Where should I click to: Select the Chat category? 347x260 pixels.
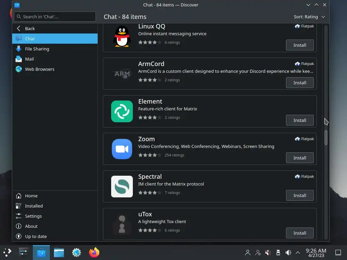pos(55,39)
